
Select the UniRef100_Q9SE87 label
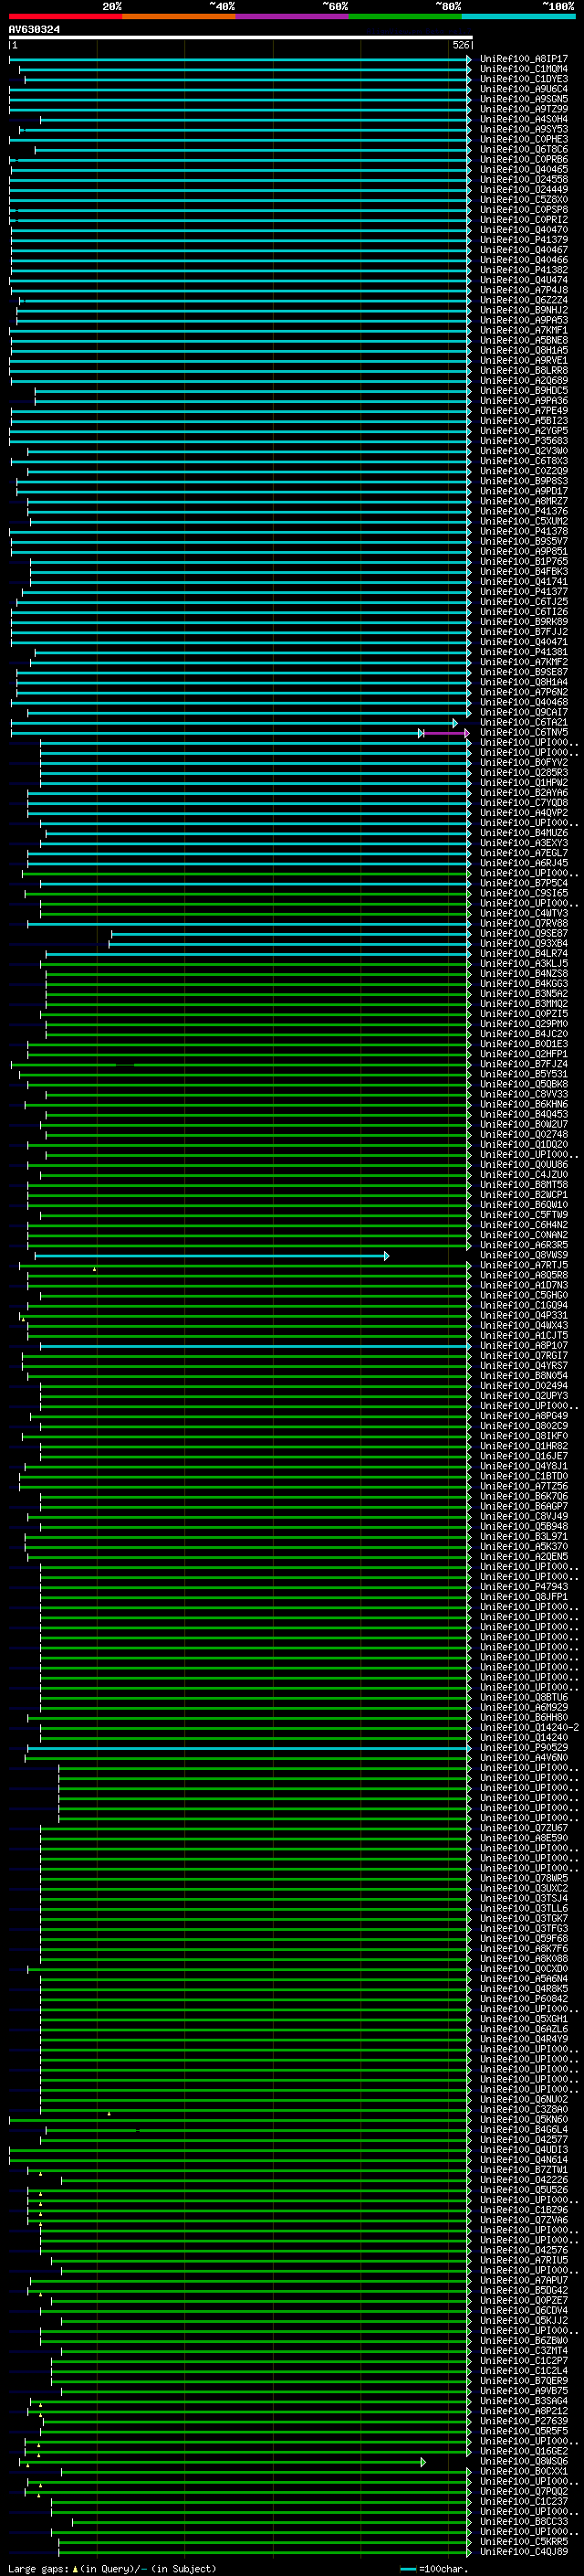tap(523, 933)
